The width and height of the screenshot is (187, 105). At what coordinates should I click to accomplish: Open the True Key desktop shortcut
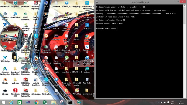point(87,26)
